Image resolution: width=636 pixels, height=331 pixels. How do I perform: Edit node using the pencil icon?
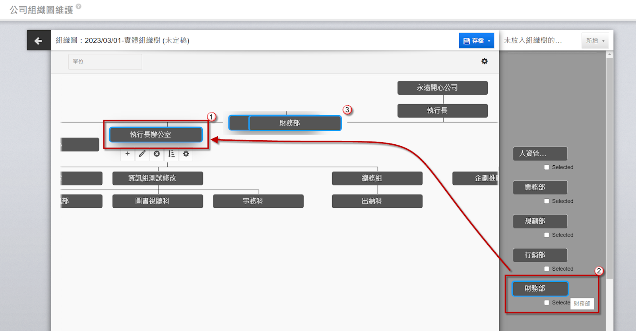142,154
